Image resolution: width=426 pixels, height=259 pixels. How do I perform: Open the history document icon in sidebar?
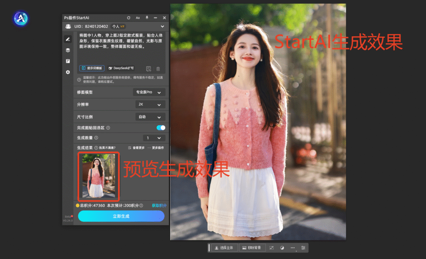click(x=68, y=61)
